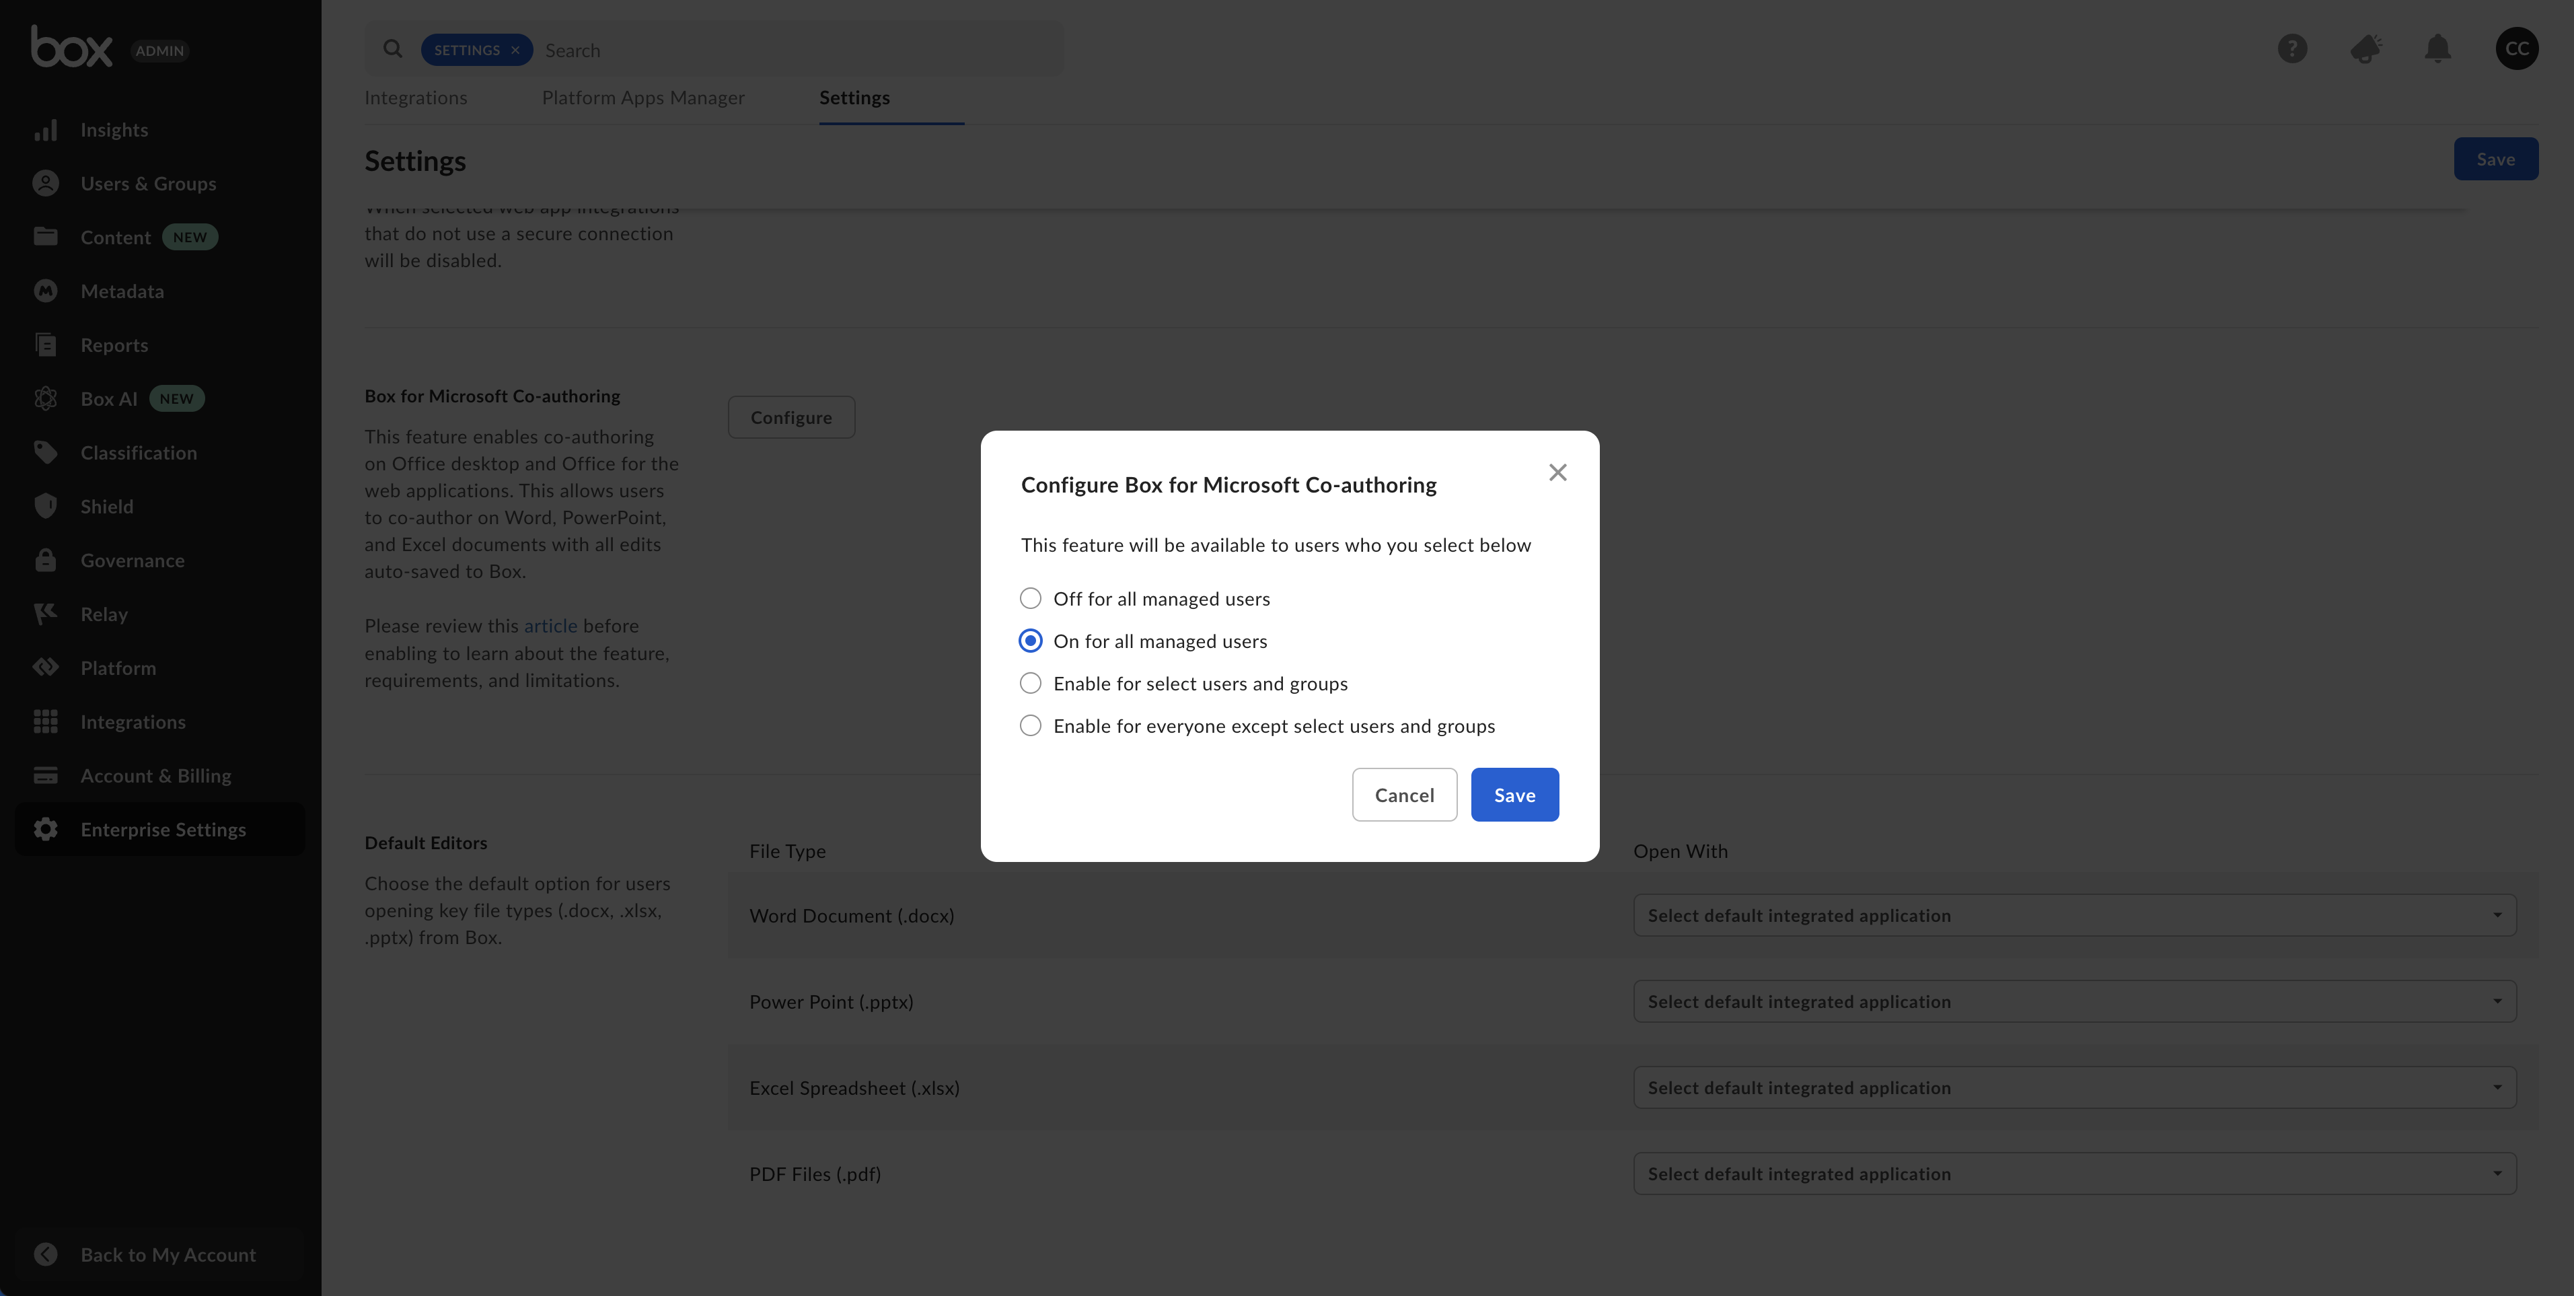Expand Excel Spreadsheet Open With dropdown
The height and width of the screenshot is (1296, 2574).
pos(2073,1087)
